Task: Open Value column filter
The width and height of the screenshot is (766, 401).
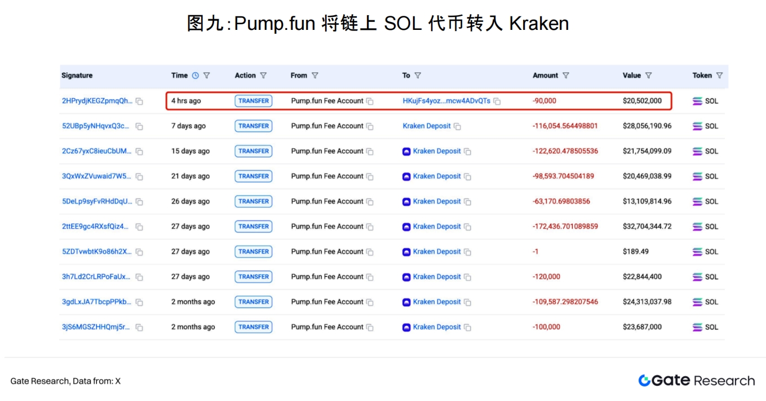Action: click(x=648, y=76)
